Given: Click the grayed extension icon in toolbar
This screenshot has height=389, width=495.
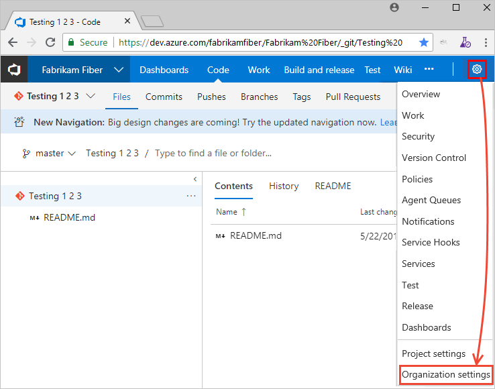Looking at the screenshot, I should pyautogui.click(x=444, y=42).
